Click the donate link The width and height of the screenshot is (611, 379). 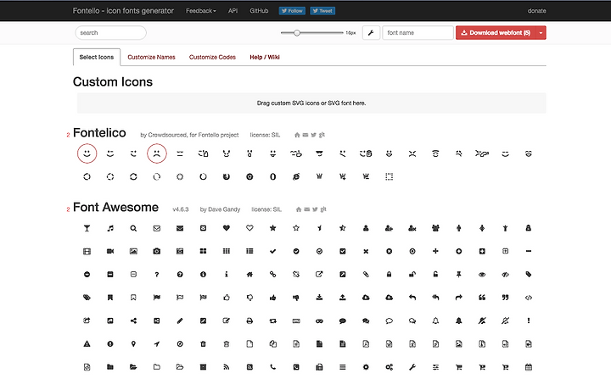pyautogui.click(x=536, y=11)
